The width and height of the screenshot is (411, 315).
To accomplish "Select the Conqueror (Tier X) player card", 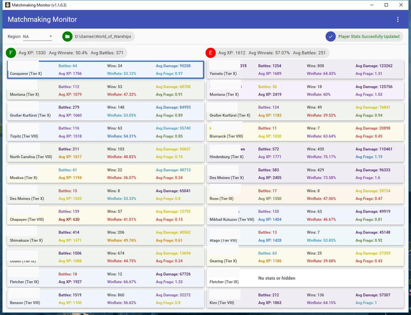I will coord(106,69).
